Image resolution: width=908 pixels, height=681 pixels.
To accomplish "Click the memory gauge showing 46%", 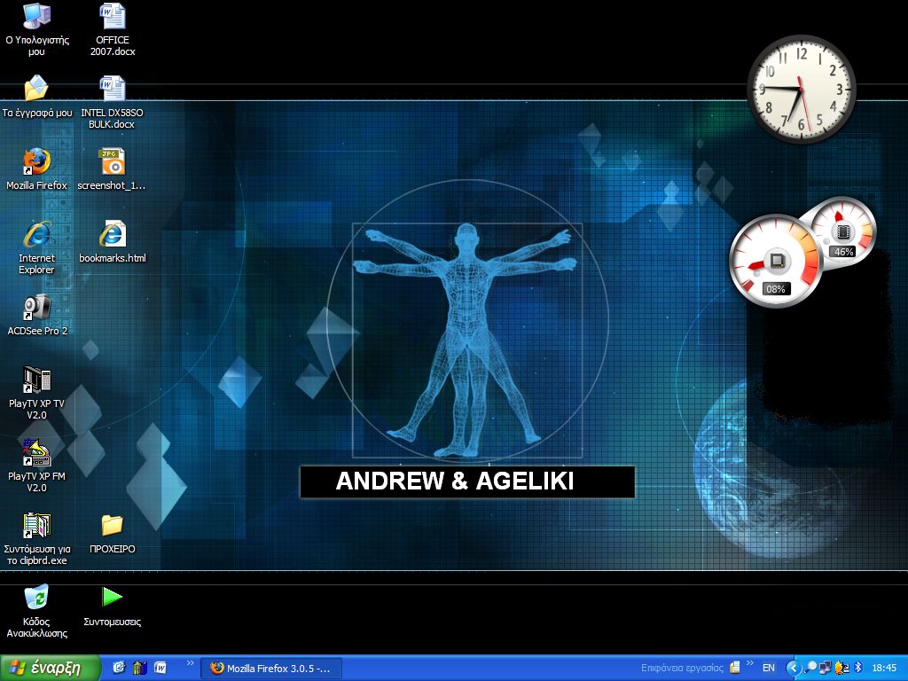I will (844, 232).
